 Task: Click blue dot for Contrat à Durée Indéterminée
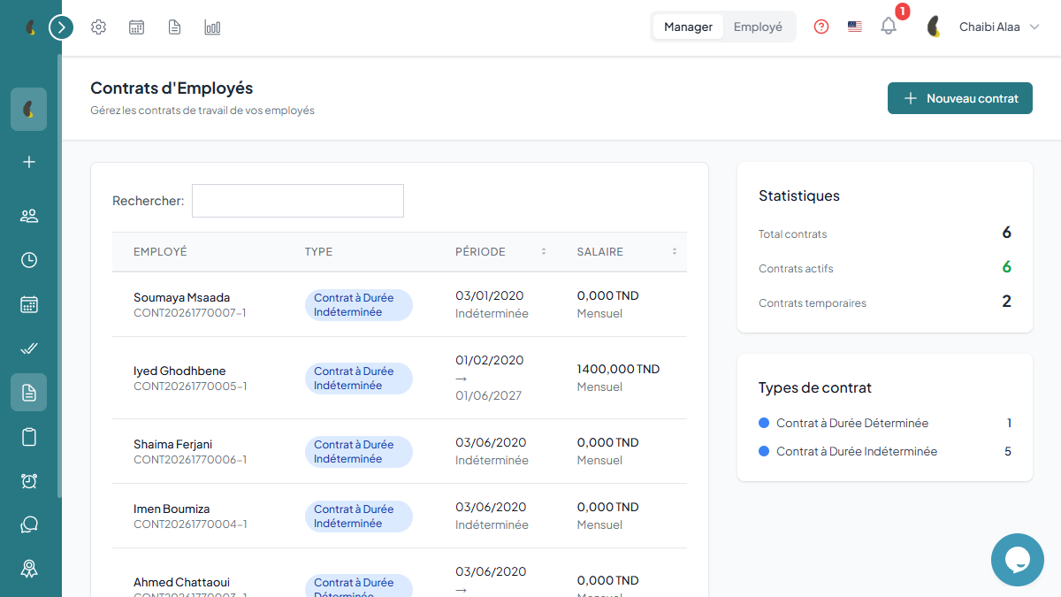(x=764, y=451)
